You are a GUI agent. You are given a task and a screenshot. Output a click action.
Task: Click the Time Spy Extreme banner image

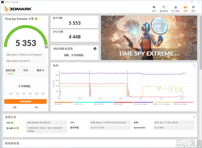(x=149, y=38)
